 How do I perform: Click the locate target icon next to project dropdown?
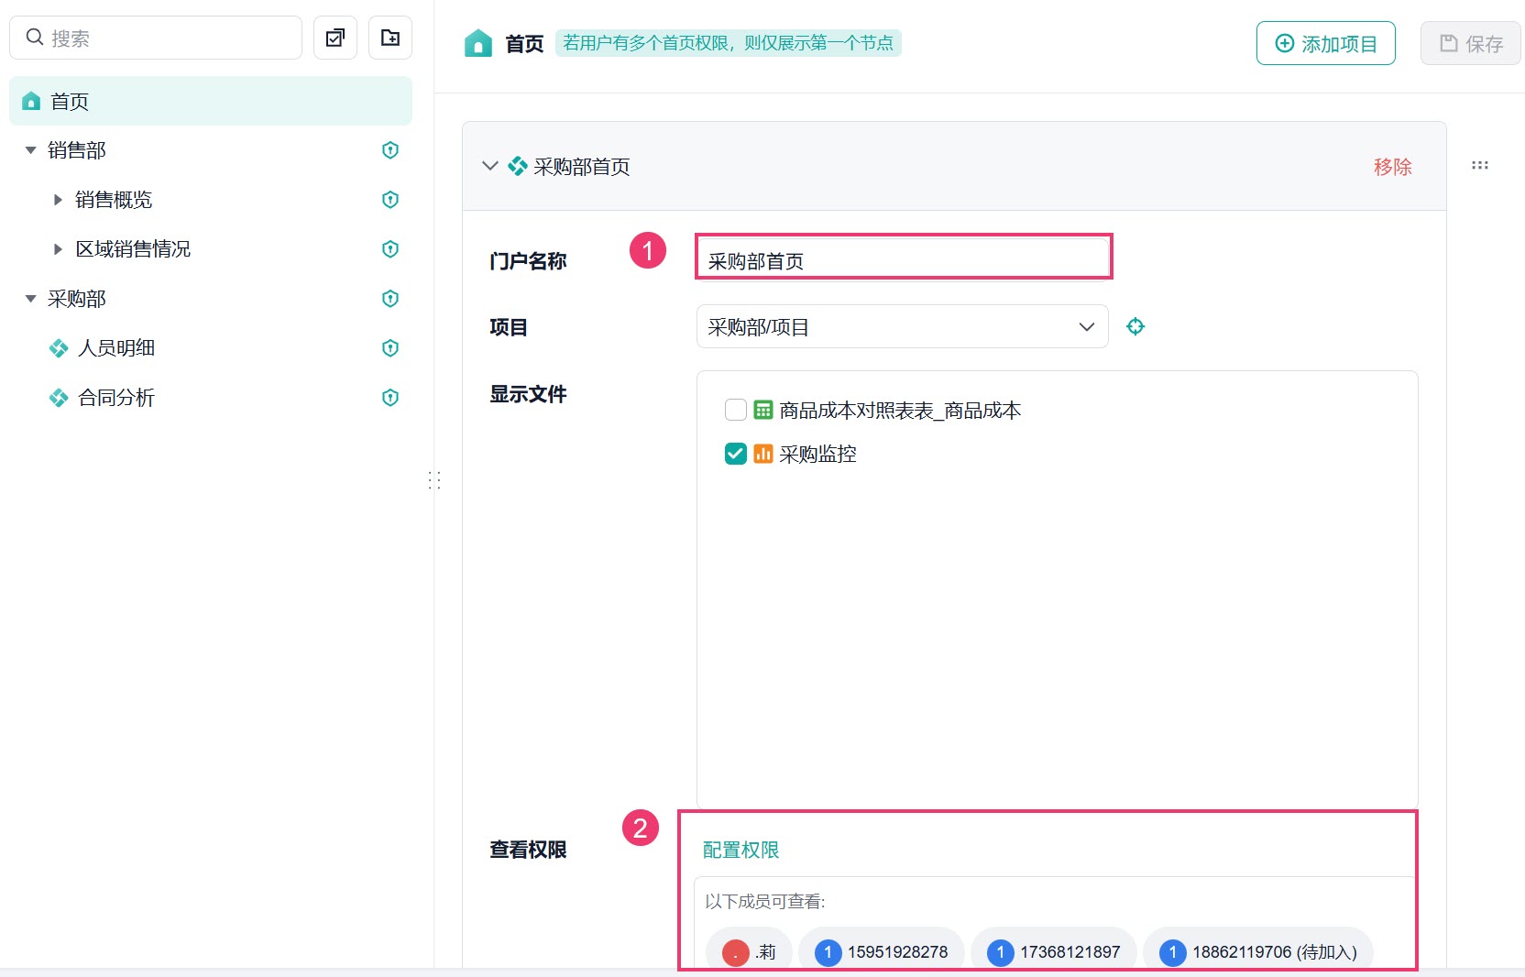pos(1136,326)
